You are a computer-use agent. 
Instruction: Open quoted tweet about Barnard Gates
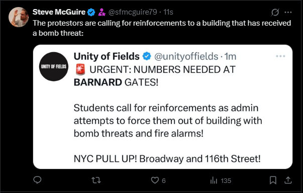[163, 107]
